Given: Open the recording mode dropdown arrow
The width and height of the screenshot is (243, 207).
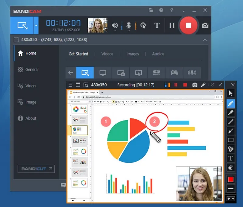Looking at the screenshot, I should point(36,25).
